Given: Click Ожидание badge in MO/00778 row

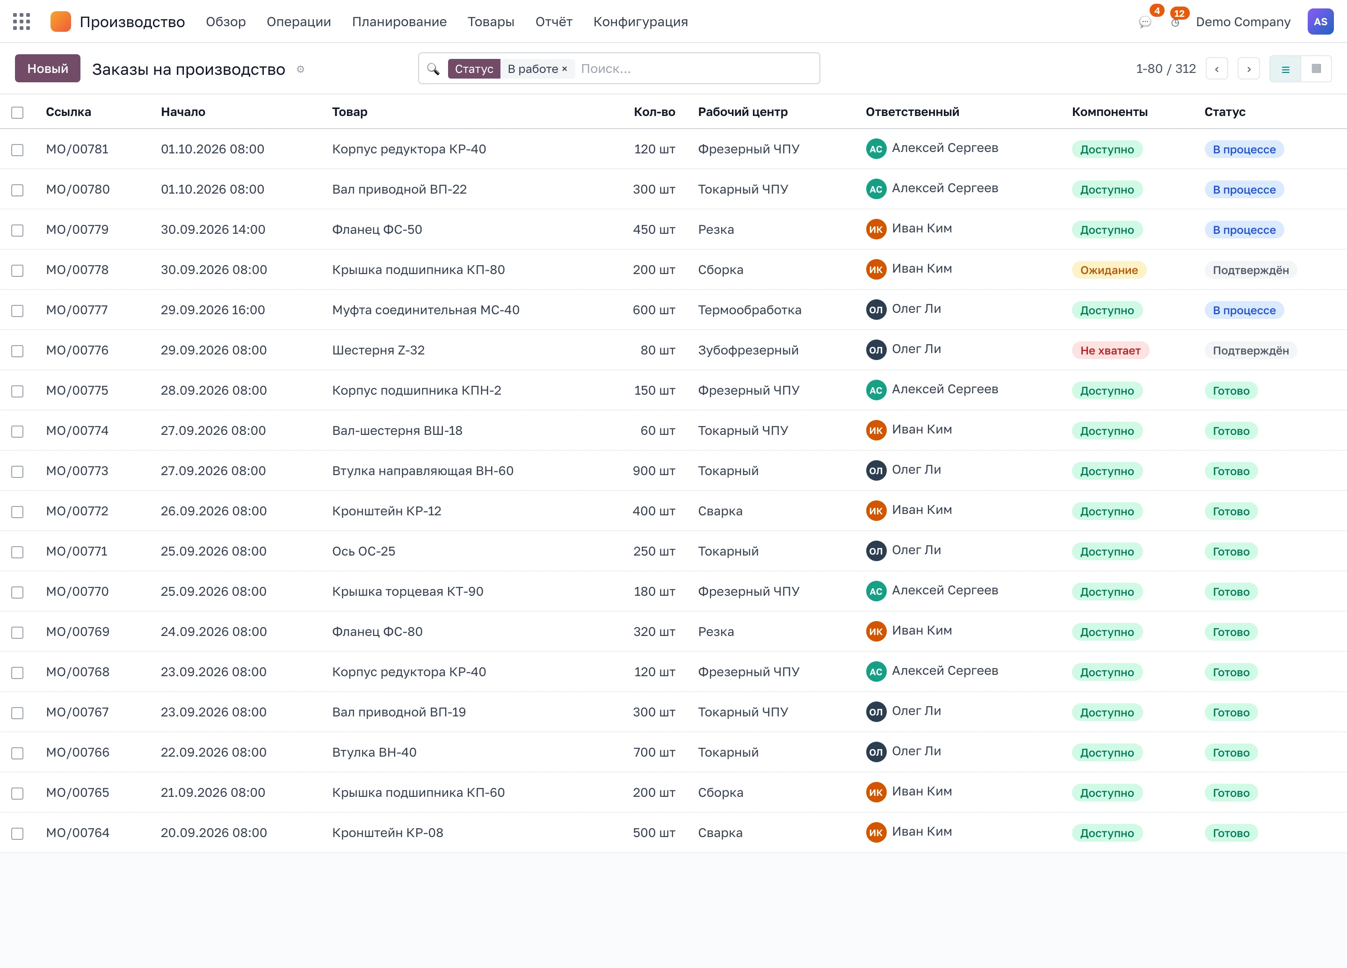Looking at the screenshot, I should [1109, 270].
